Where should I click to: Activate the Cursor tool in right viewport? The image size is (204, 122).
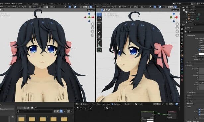(99, 19)
